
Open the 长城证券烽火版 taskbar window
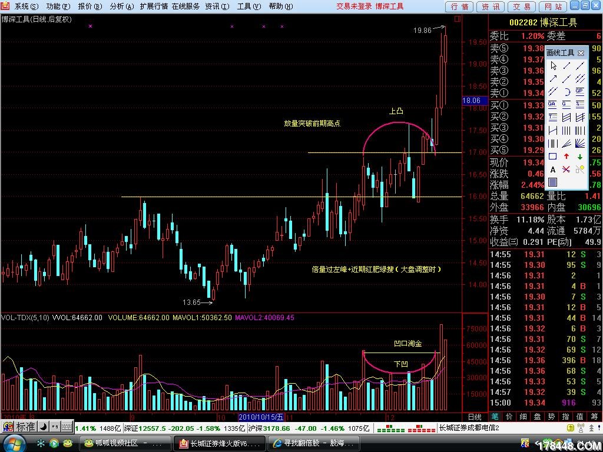click(219, 443)
